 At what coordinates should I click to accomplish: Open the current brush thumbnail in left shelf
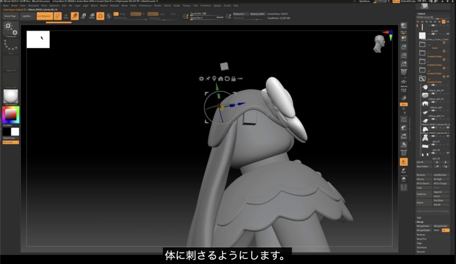[11, 30]
